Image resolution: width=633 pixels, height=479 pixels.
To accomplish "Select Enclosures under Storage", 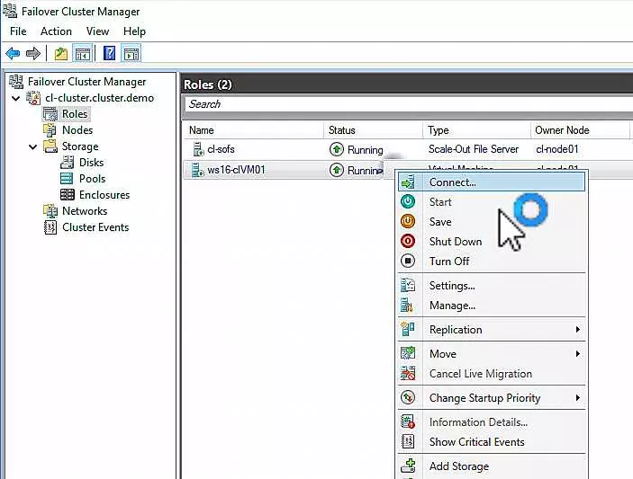I will 104,195.
